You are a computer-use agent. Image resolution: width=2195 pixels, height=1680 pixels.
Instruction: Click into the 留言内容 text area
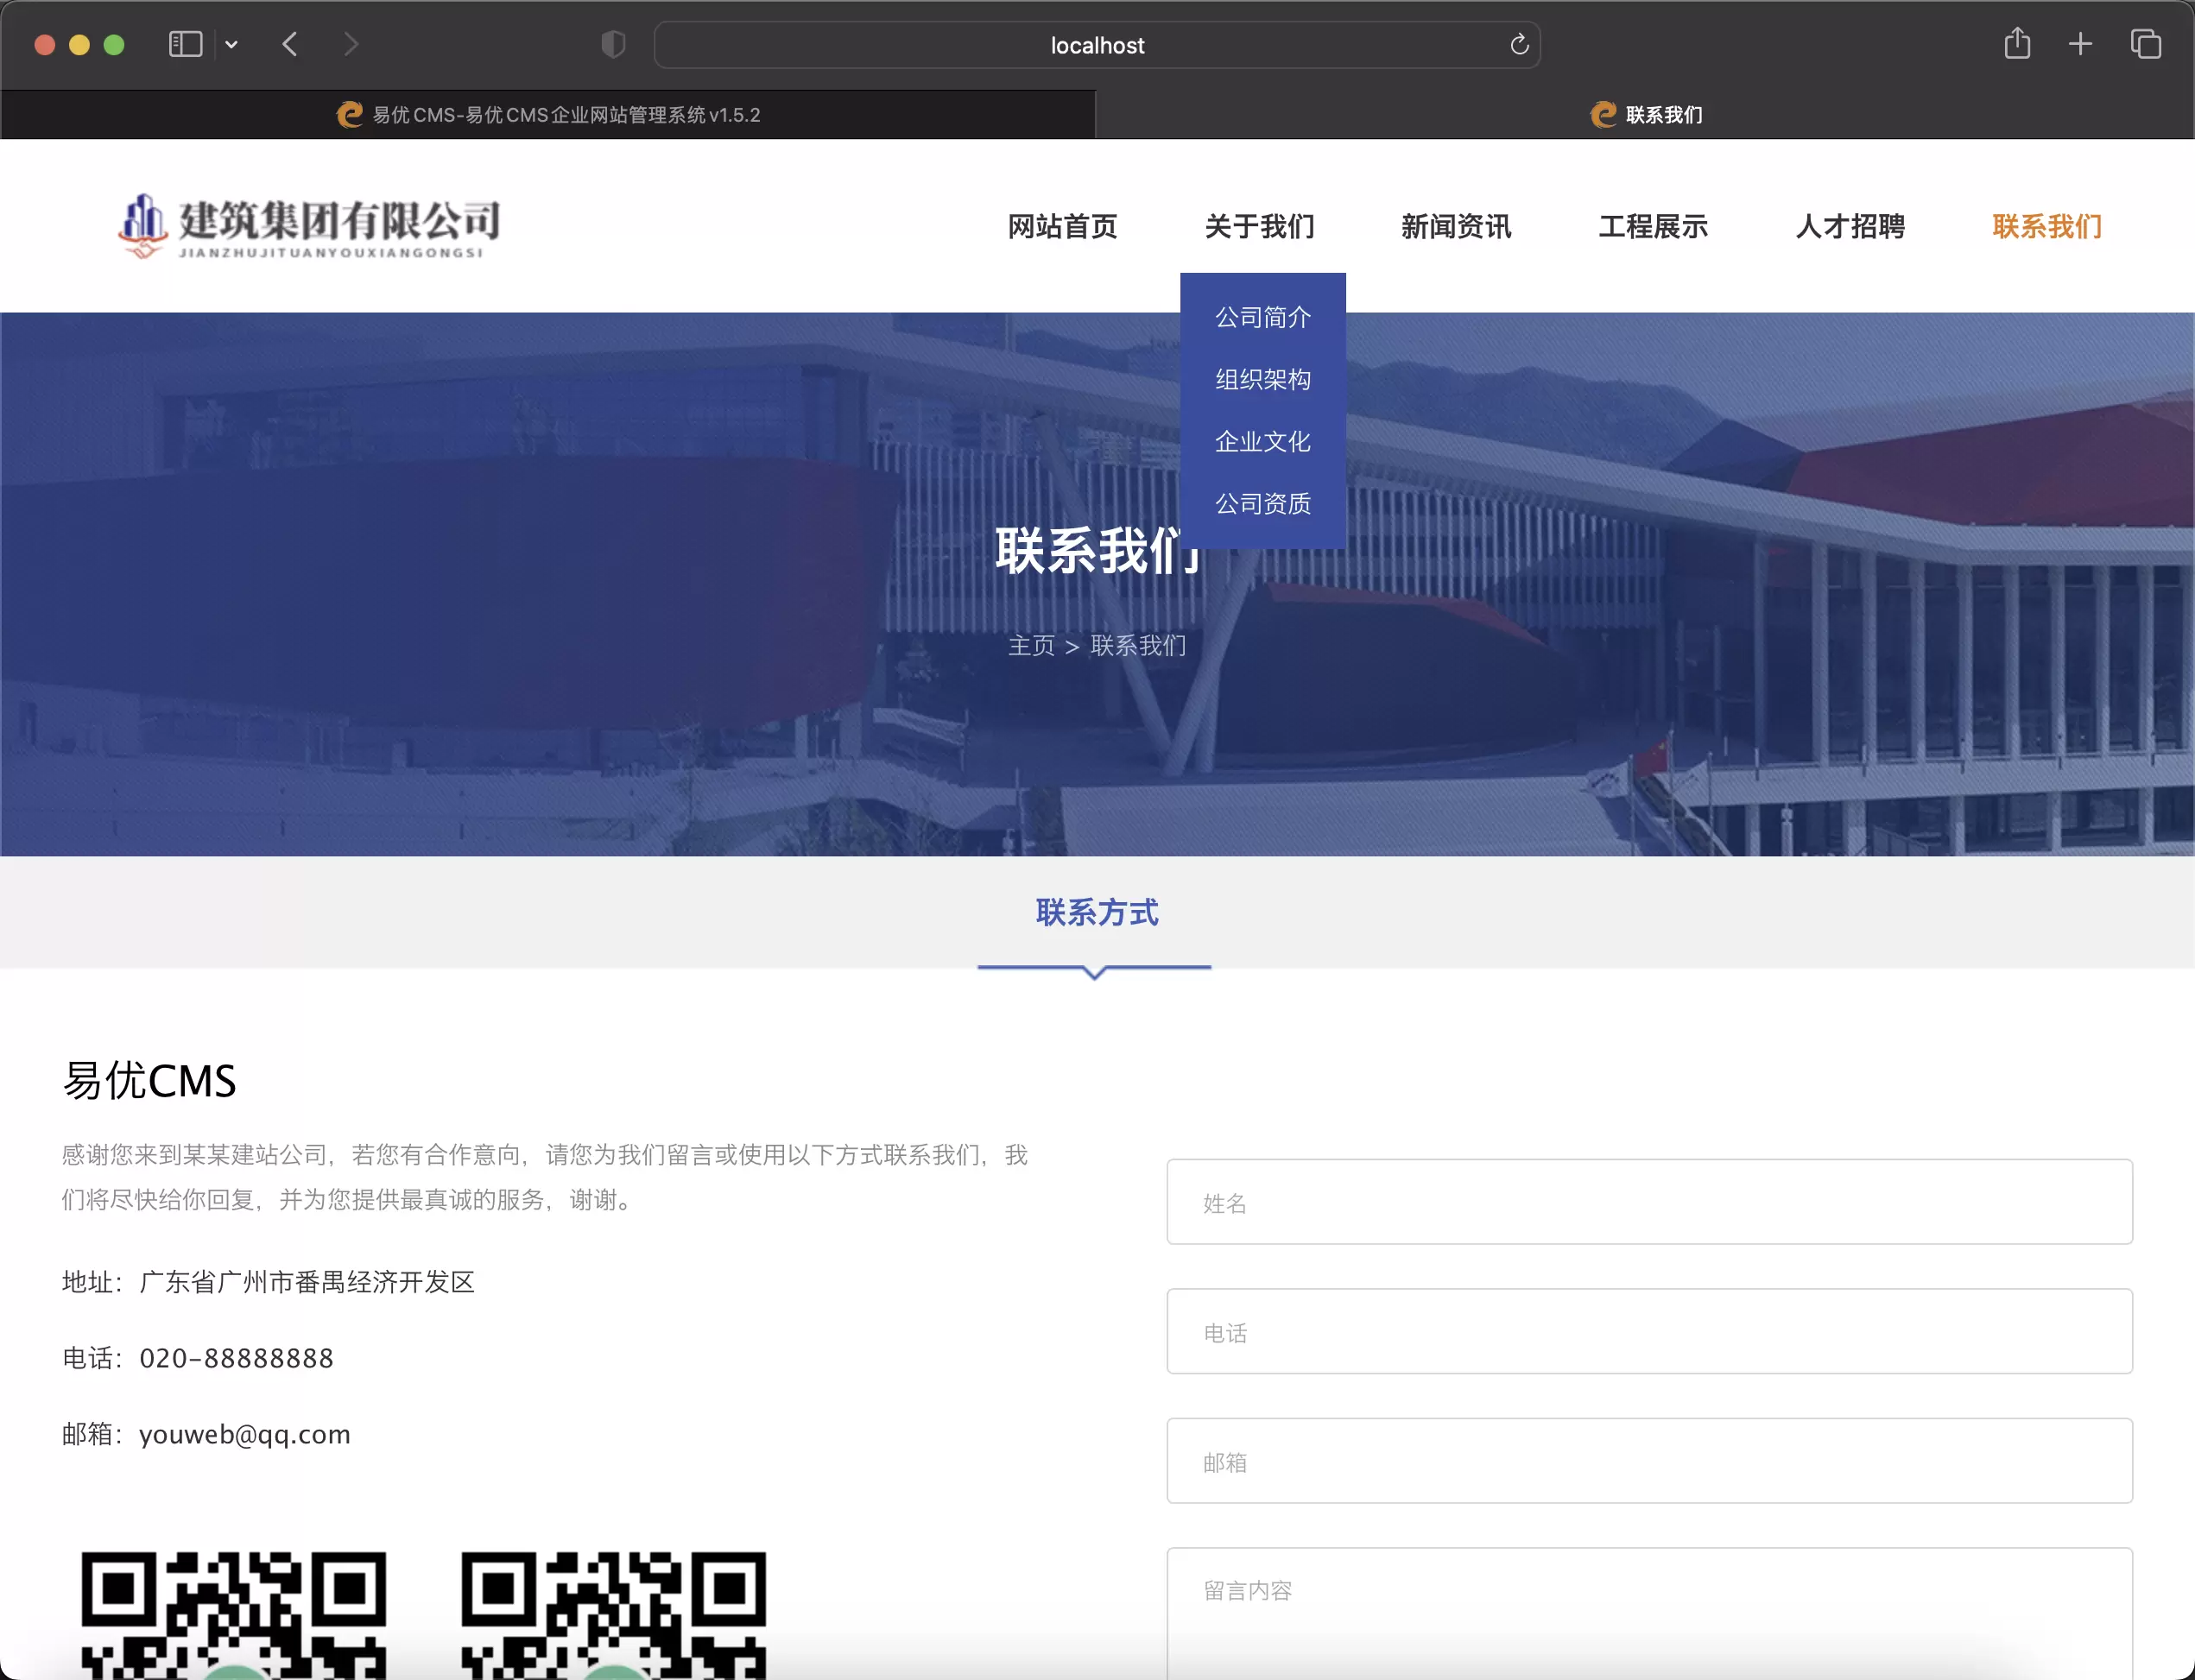1649,1613
